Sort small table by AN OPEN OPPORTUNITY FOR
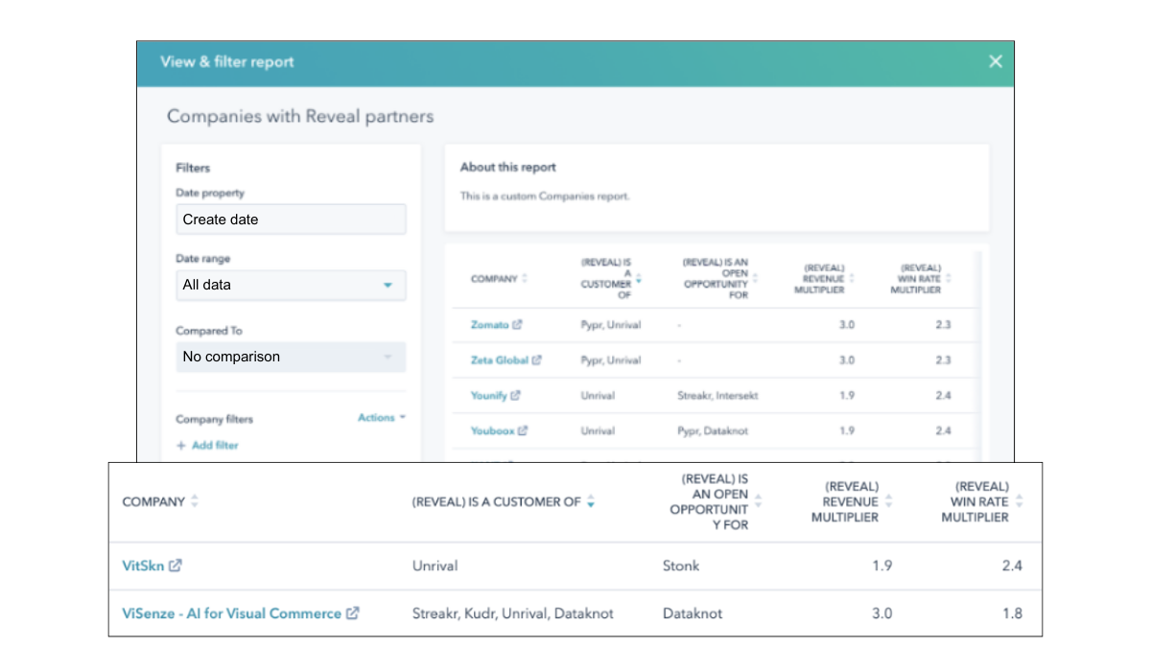Screen dimensions: 1151x671 click(755, 278)
